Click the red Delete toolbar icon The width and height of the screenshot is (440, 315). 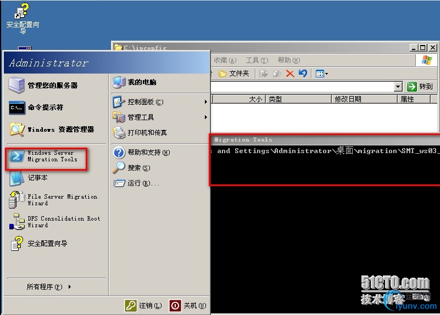tap(290, 74)
